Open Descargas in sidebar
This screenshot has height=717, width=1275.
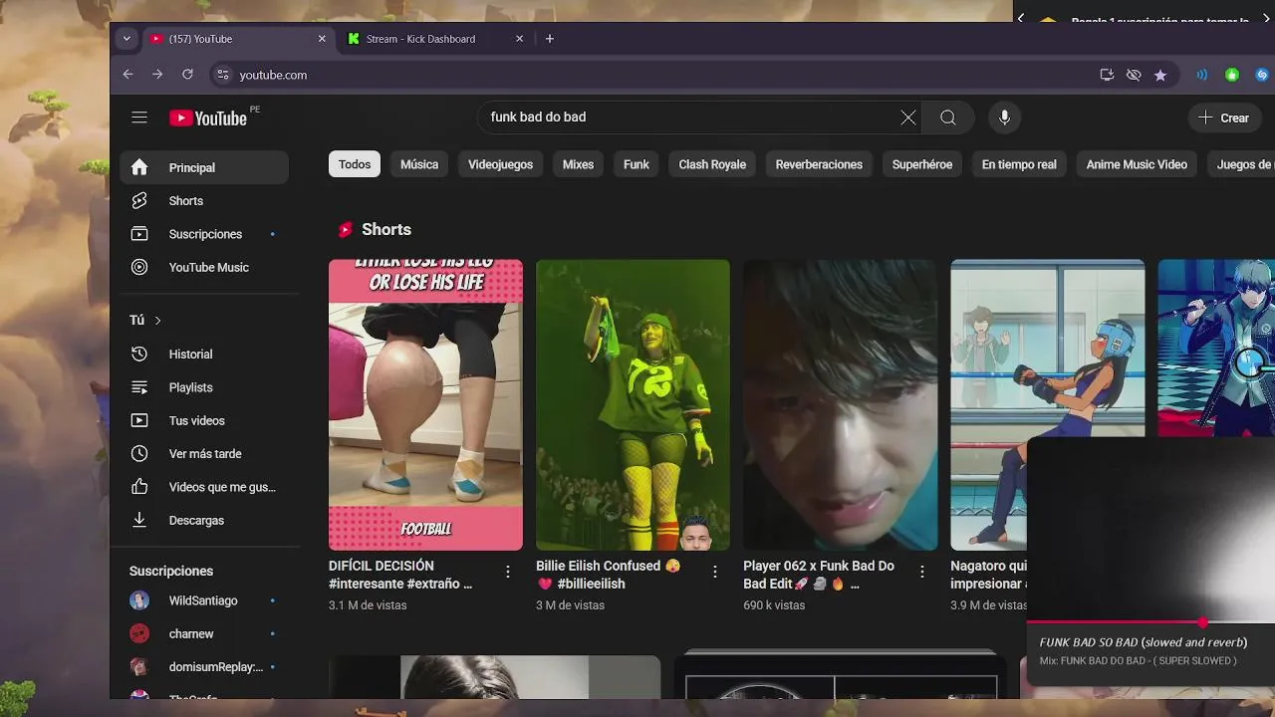[x=204, y=520]
